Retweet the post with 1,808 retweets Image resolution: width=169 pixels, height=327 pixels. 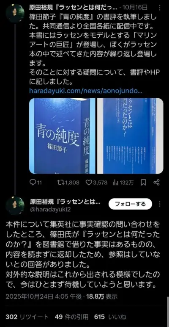(x=68, y=183)
